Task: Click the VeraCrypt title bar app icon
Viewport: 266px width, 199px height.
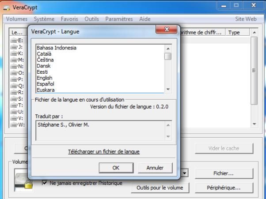Action: [x=7, y=8]
